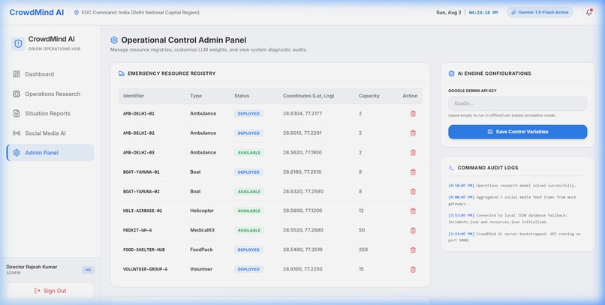
Task: Click the Dashboard grid icon
Action: (x=17, y=74)
